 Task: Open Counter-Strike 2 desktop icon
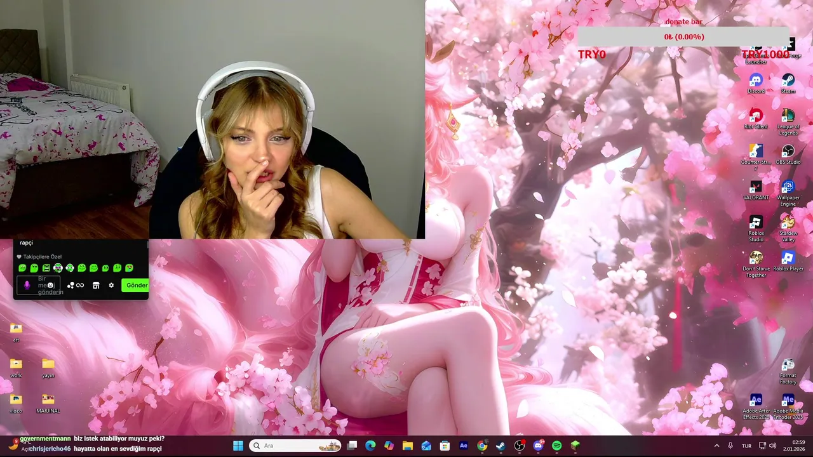[756, 157]
